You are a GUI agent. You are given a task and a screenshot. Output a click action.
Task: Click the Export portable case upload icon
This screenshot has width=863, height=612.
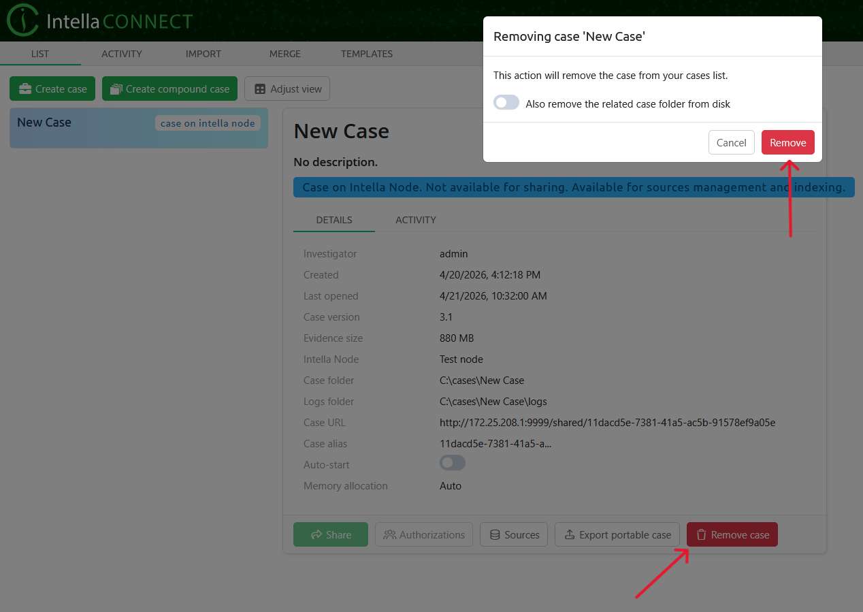point(569,535)
